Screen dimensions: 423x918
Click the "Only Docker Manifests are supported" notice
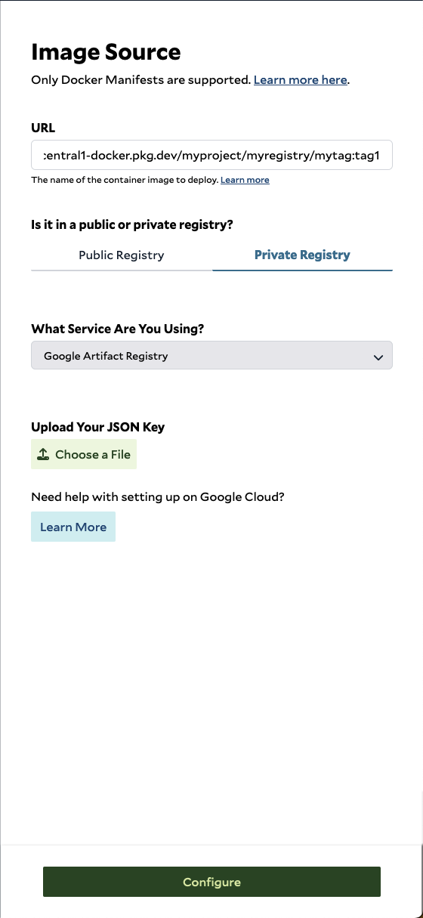(140, 79)
